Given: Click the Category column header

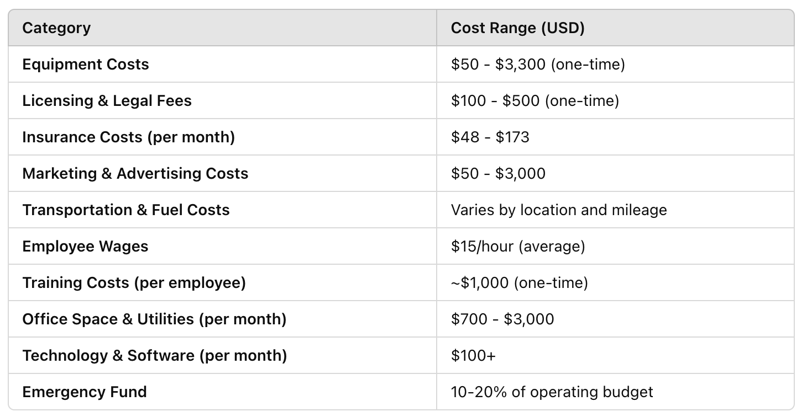Looking at the screenshot, I should click(56, 28).
